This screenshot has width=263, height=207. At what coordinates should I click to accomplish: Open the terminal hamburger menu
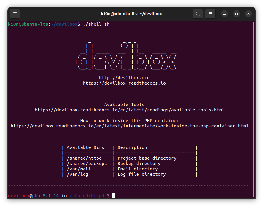(x=210, y=14)
